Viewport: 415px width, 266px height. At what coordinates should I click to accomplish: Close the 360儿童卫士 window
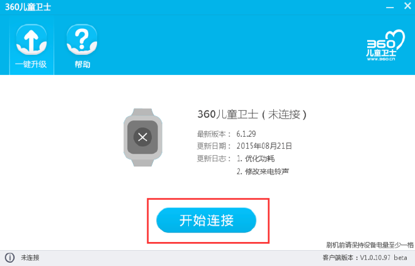tap(407, 6)
